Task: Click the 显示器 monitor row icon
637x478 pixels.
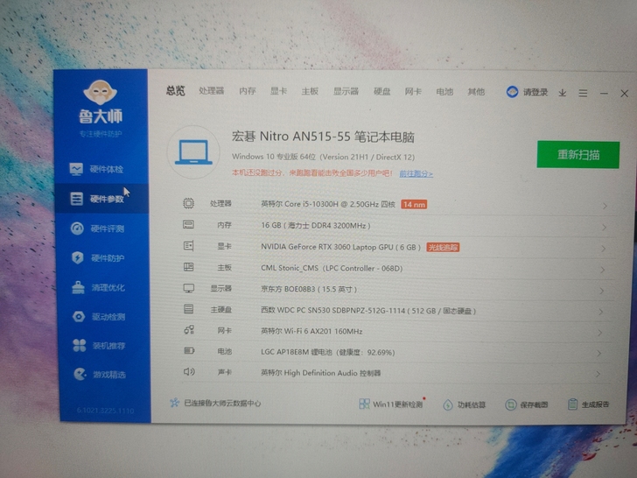Action: [188, 288]
